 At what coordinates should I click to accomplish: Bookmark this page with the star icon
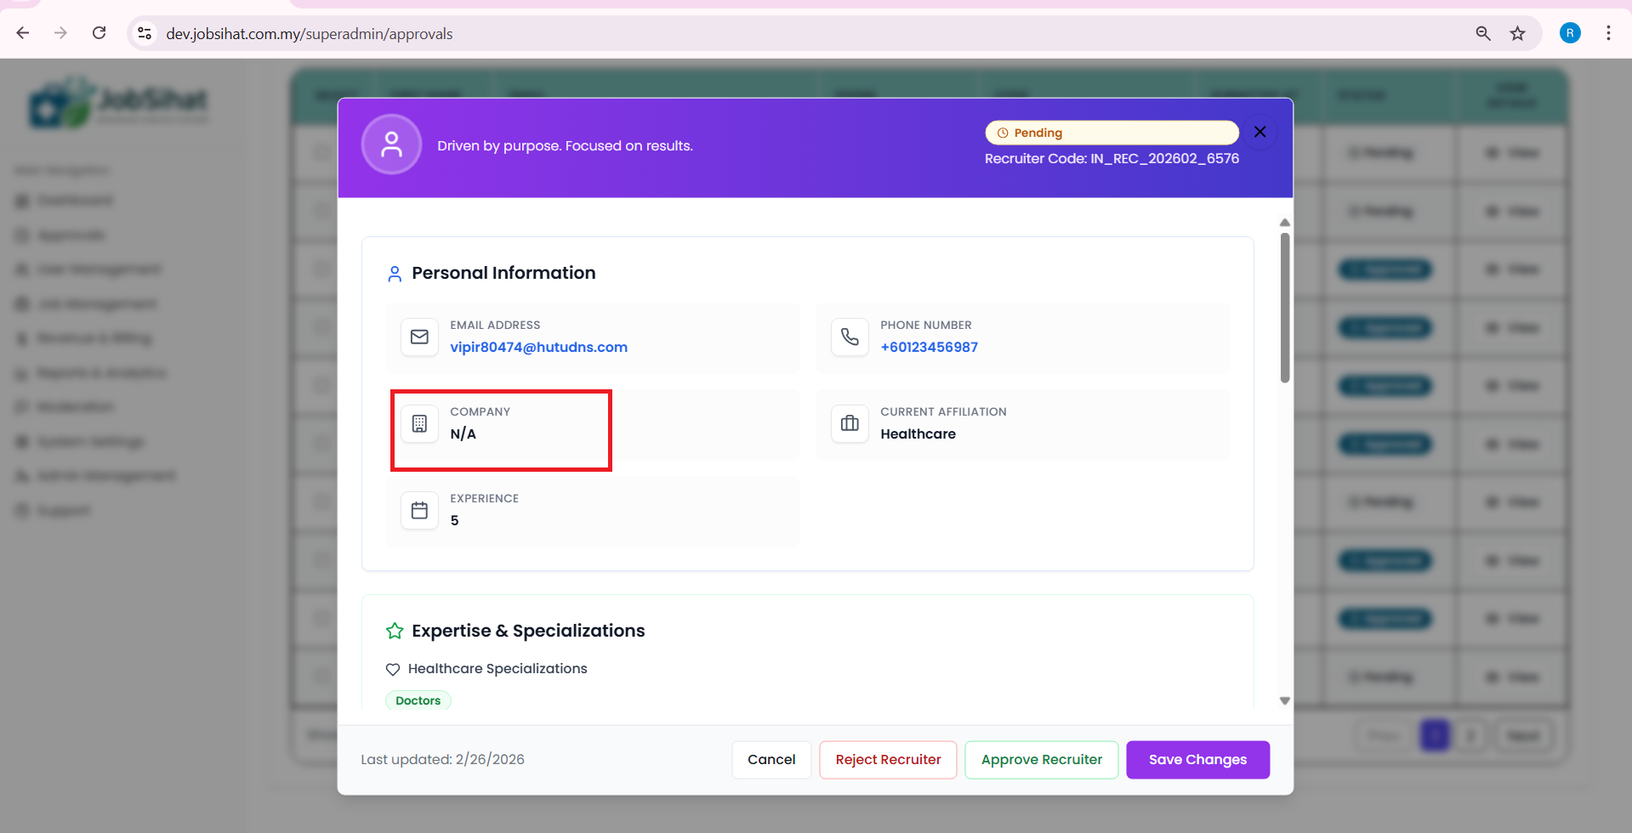click(x=1517, y=33)
